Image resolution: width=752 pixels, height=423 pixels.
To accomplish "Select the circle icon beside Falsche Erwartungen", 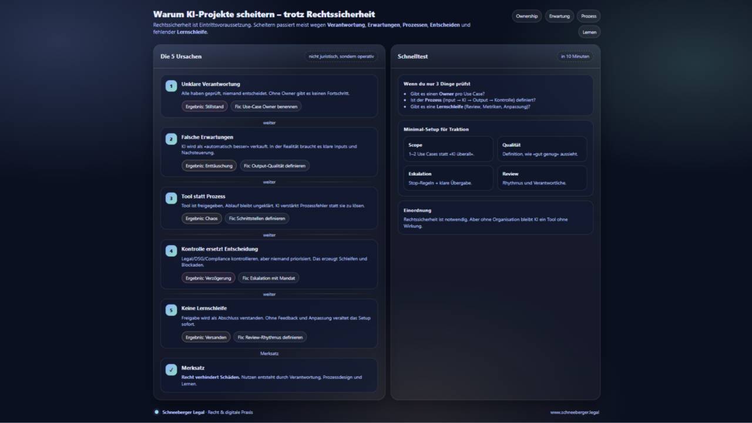I will (x=171, y=139).
